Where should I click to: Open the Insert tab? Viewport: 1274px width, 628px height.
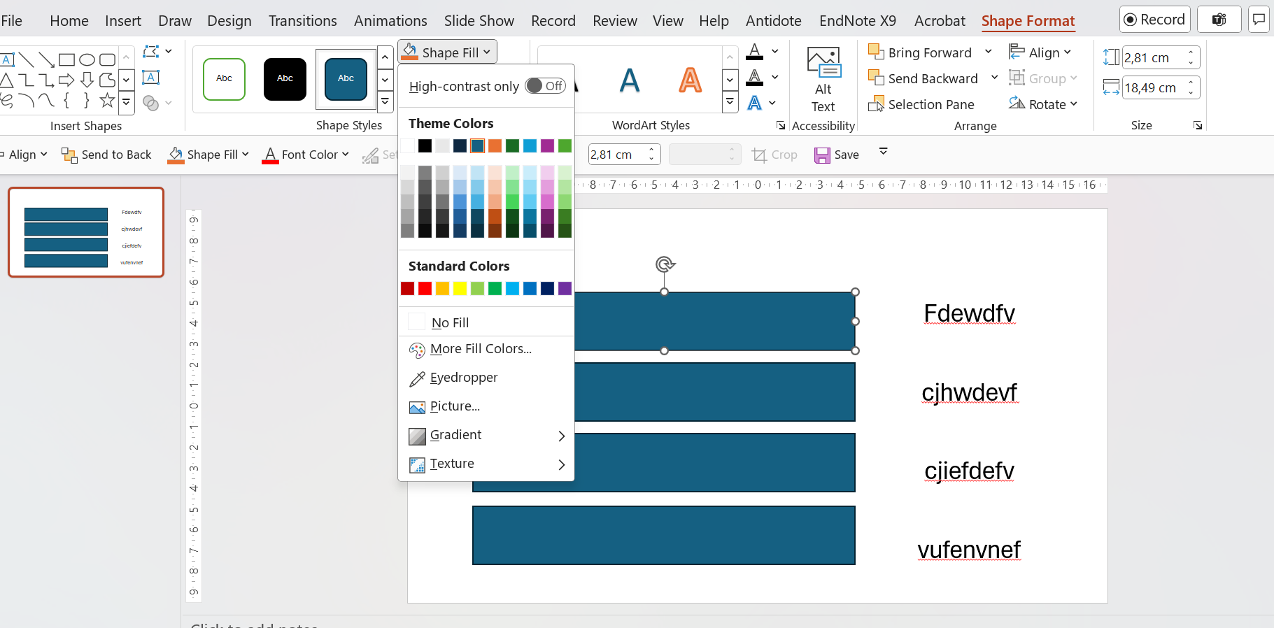tap(123, 21)
